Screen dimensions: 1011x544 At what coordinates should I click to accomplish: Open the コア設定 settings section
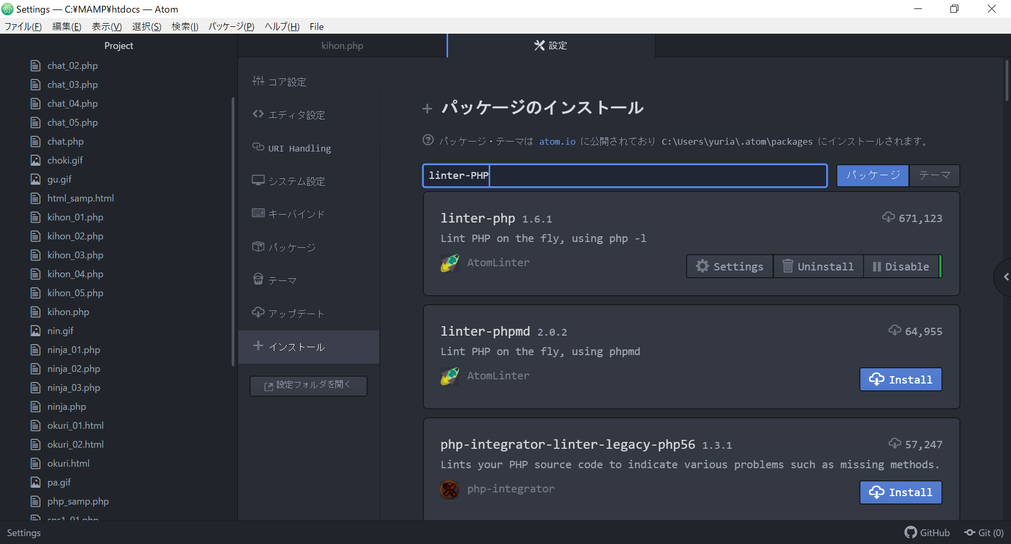[309, 82]
